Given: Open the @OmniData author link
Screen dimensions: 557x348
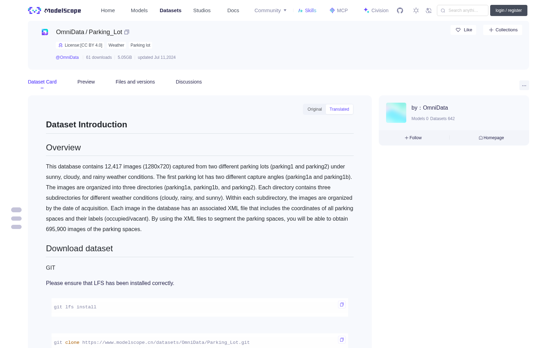Looking at the screenshot, I should click(x=67, y=57).
